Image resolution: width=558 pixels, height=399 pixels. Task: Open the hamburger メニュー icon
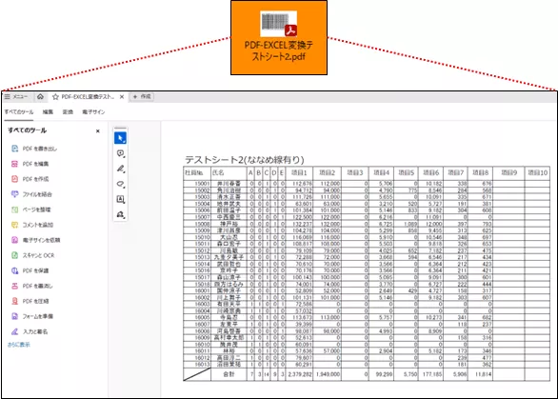pos(7,97)
